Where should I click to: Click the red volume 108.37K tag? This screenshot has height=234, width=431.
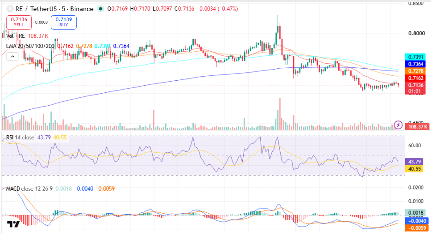[418, 126]
